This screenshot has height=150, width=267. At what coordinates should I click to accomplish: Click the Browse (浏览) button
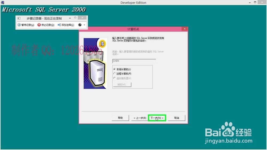(122, 85)
